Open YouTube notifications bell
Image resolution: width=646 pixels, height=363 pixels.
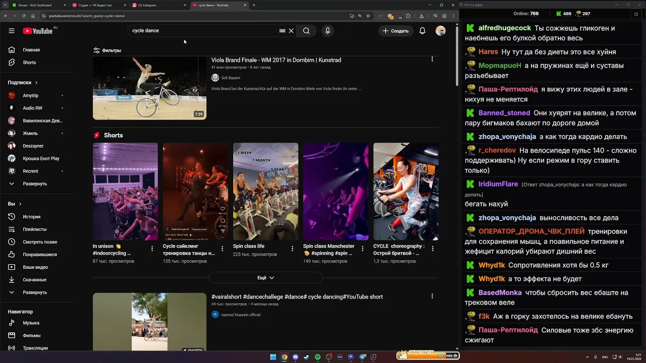point(422,31)
